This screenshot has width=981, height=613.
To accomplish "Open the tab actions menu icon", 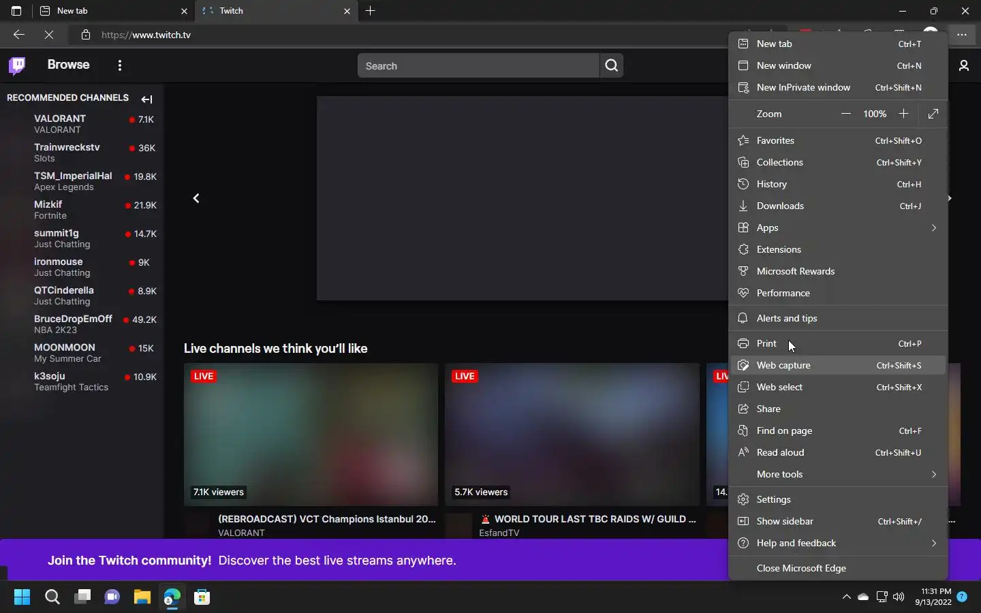I will click(x=16, y=11).
